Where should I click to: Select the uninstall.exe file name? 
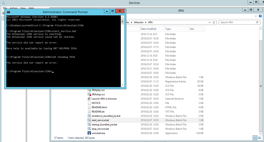click(x=98, y=133)
